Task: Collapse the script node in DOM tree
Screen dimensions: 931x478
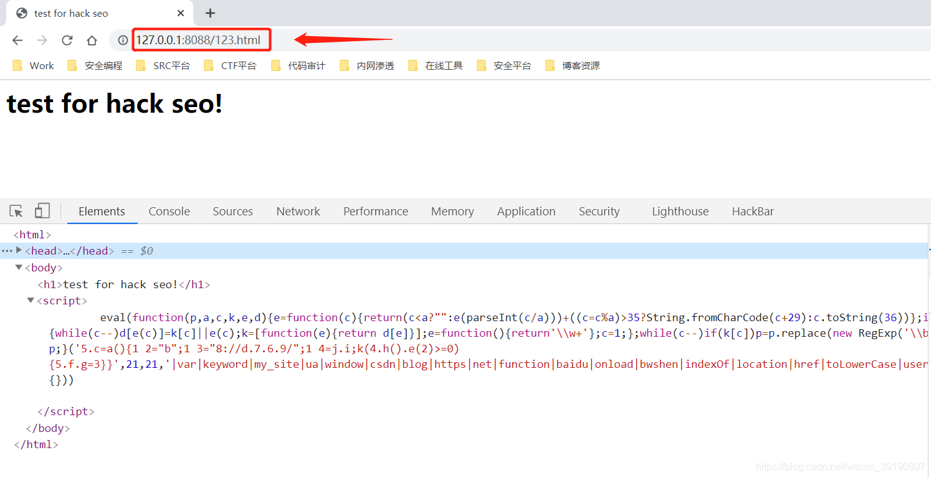Action: (31, 301)
